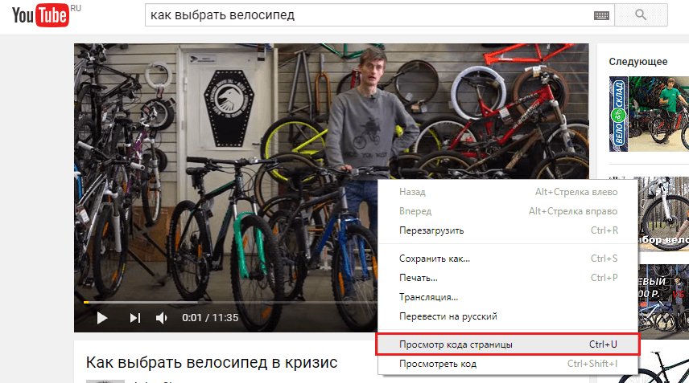Play the video with the play button
The width and height of the screenshot is (689, 383).
[102, 318]
